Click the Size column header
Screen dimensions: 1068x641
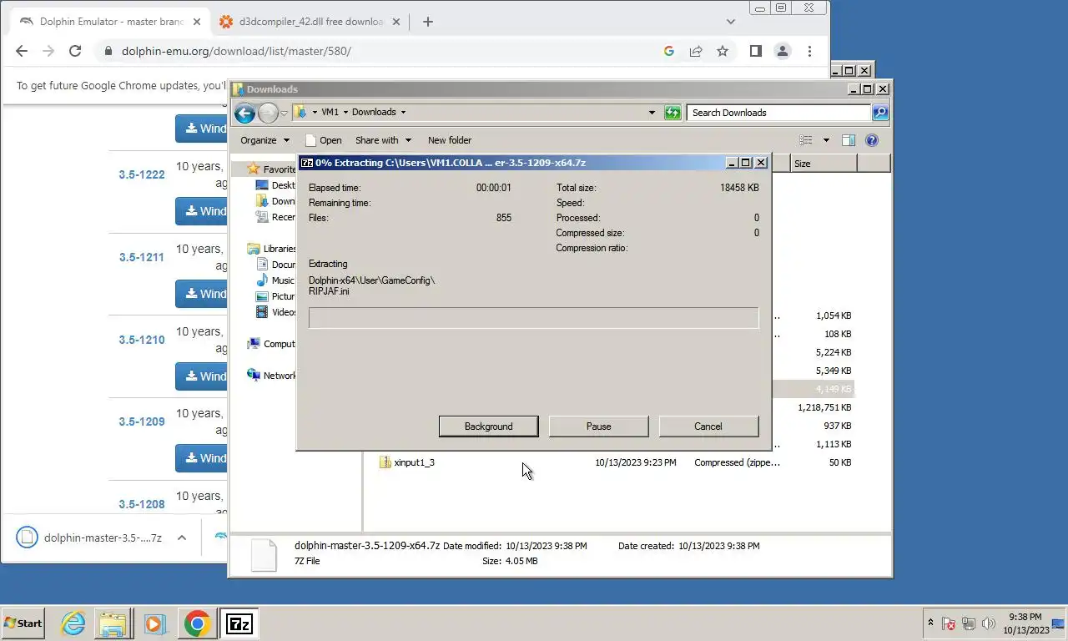(824, 164)
